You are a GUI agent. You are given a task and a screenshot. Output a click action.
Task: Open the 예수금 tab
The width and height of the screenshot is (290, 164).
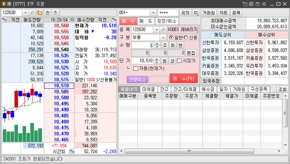pyautogui.click(x=208, y=89)
